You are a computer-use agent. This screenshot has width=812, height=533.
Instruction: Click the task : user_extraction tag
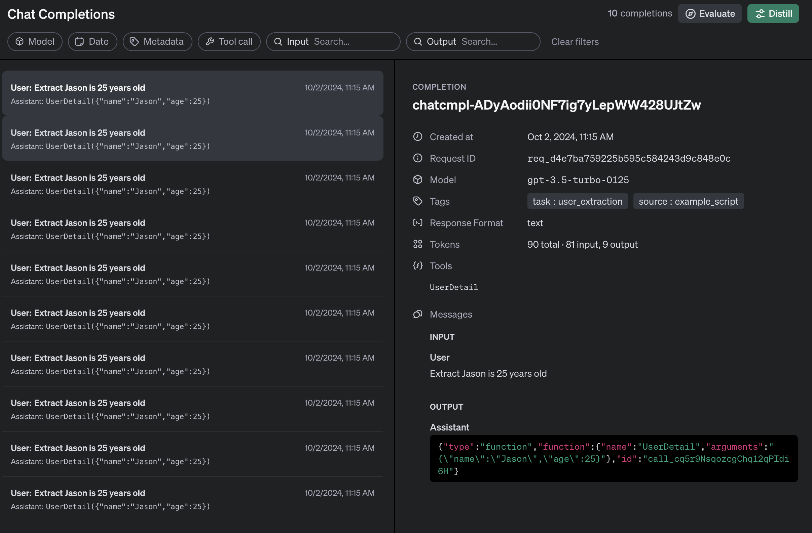click(x=577, y=201)
